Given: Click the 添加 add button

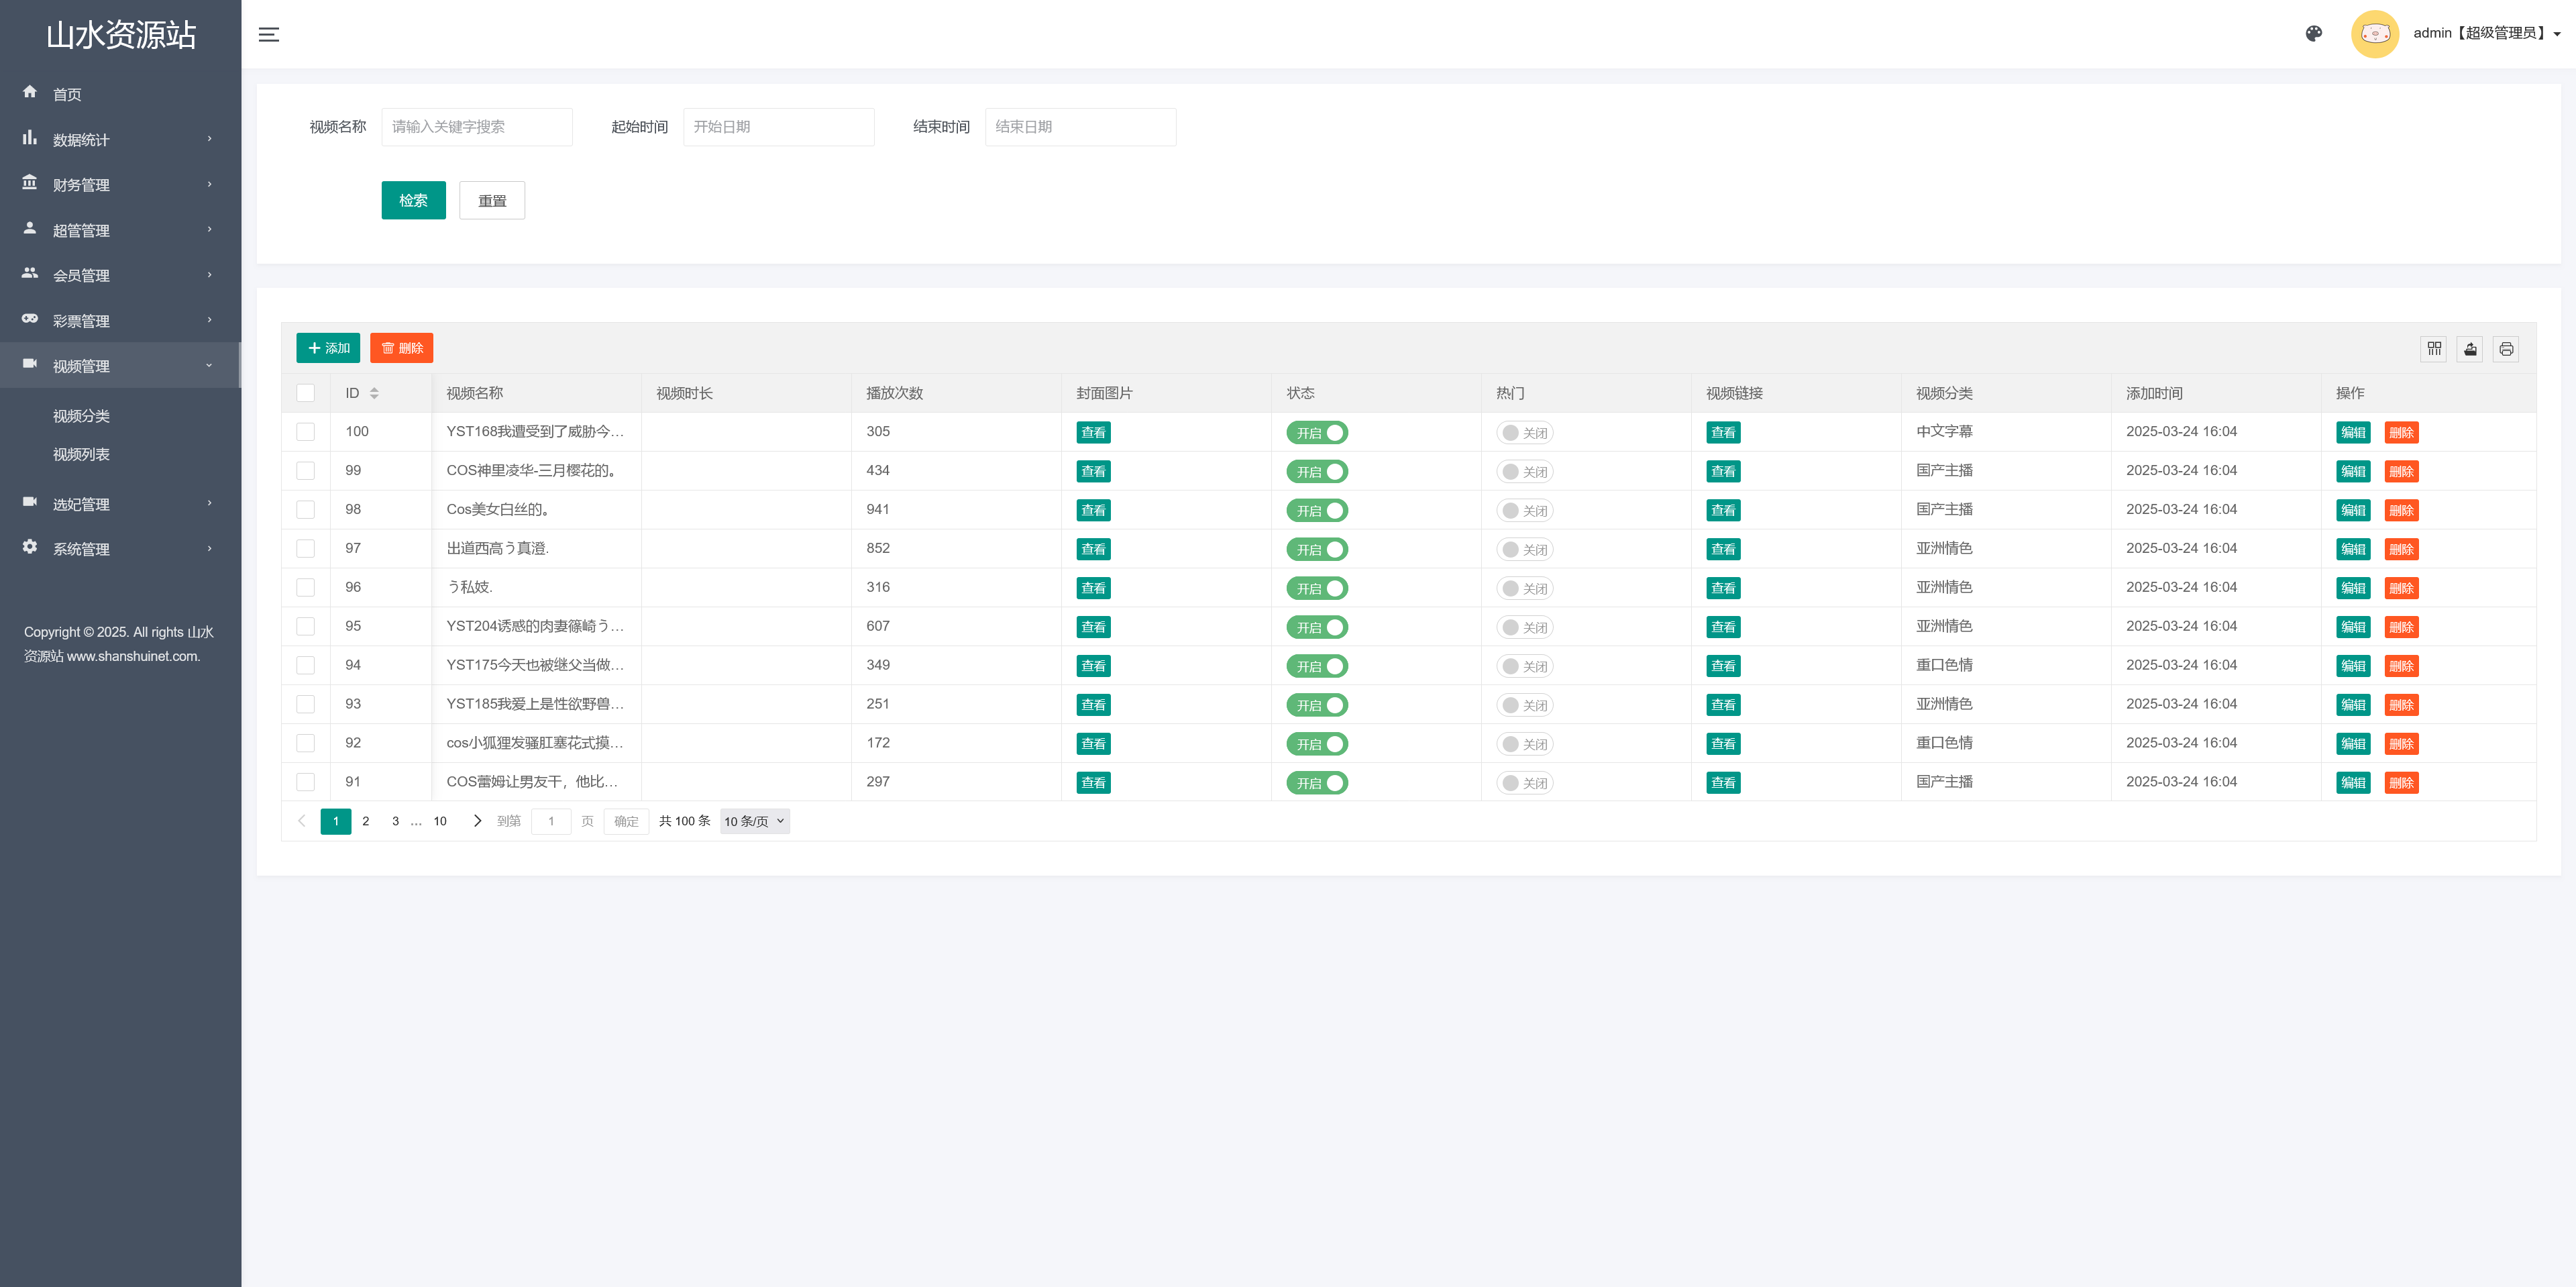Looking at the screenshot, I should pyautogui.click(x=328, y=348).
